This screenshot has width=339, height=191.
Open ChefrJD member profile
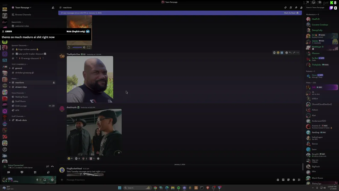[315, 19]
